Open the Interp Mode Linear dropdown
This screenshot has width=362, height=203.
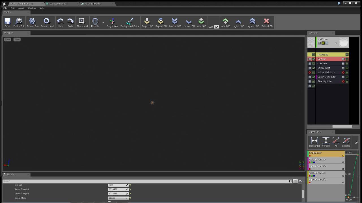click(118, 198)
